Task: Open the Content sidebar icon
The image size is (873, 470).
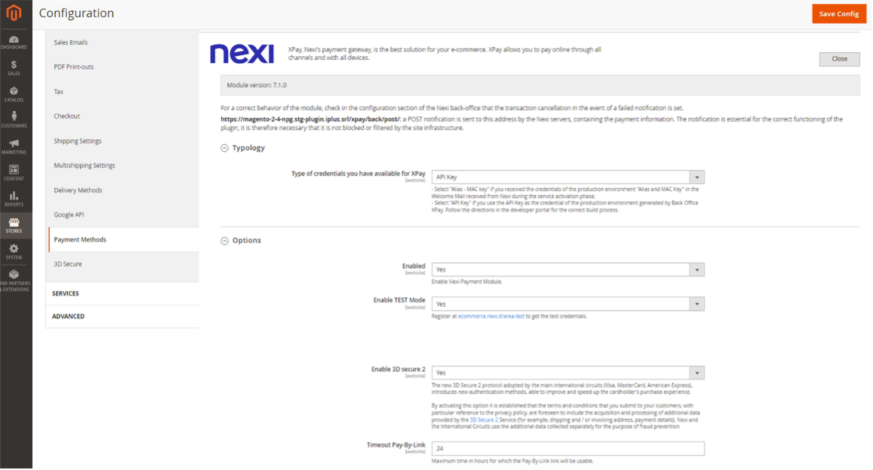Action: coord(14,173)
